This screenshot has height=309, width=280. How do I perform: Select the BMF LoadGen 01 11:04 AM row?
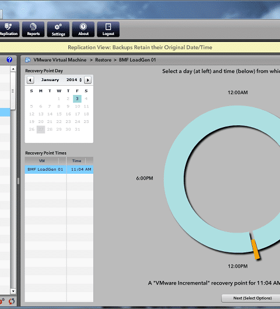tap(59, 170)
